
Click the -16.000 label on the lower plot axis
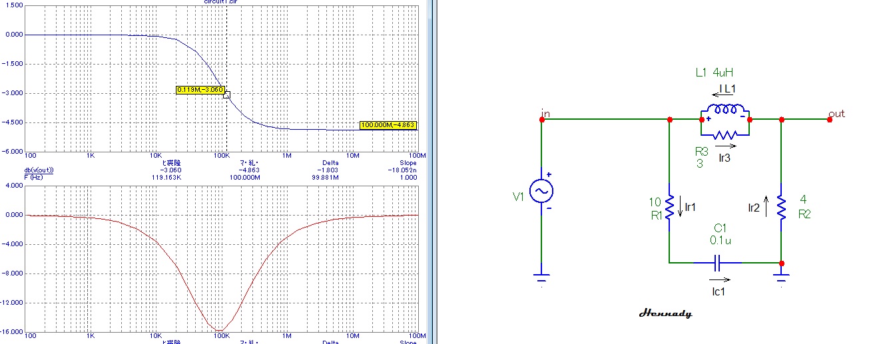point(13,332)
